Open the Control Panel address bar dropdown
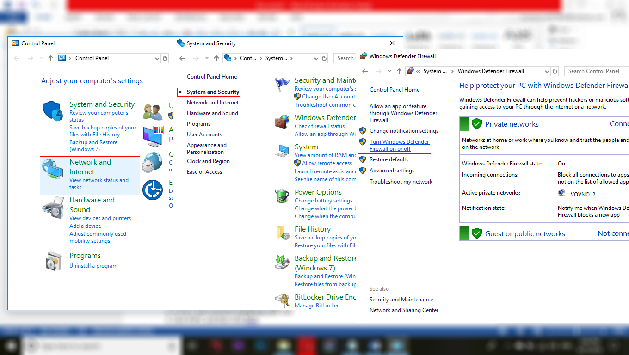This screenshot has height=355, width=629. pyautogui.click(x=157, y=58)
